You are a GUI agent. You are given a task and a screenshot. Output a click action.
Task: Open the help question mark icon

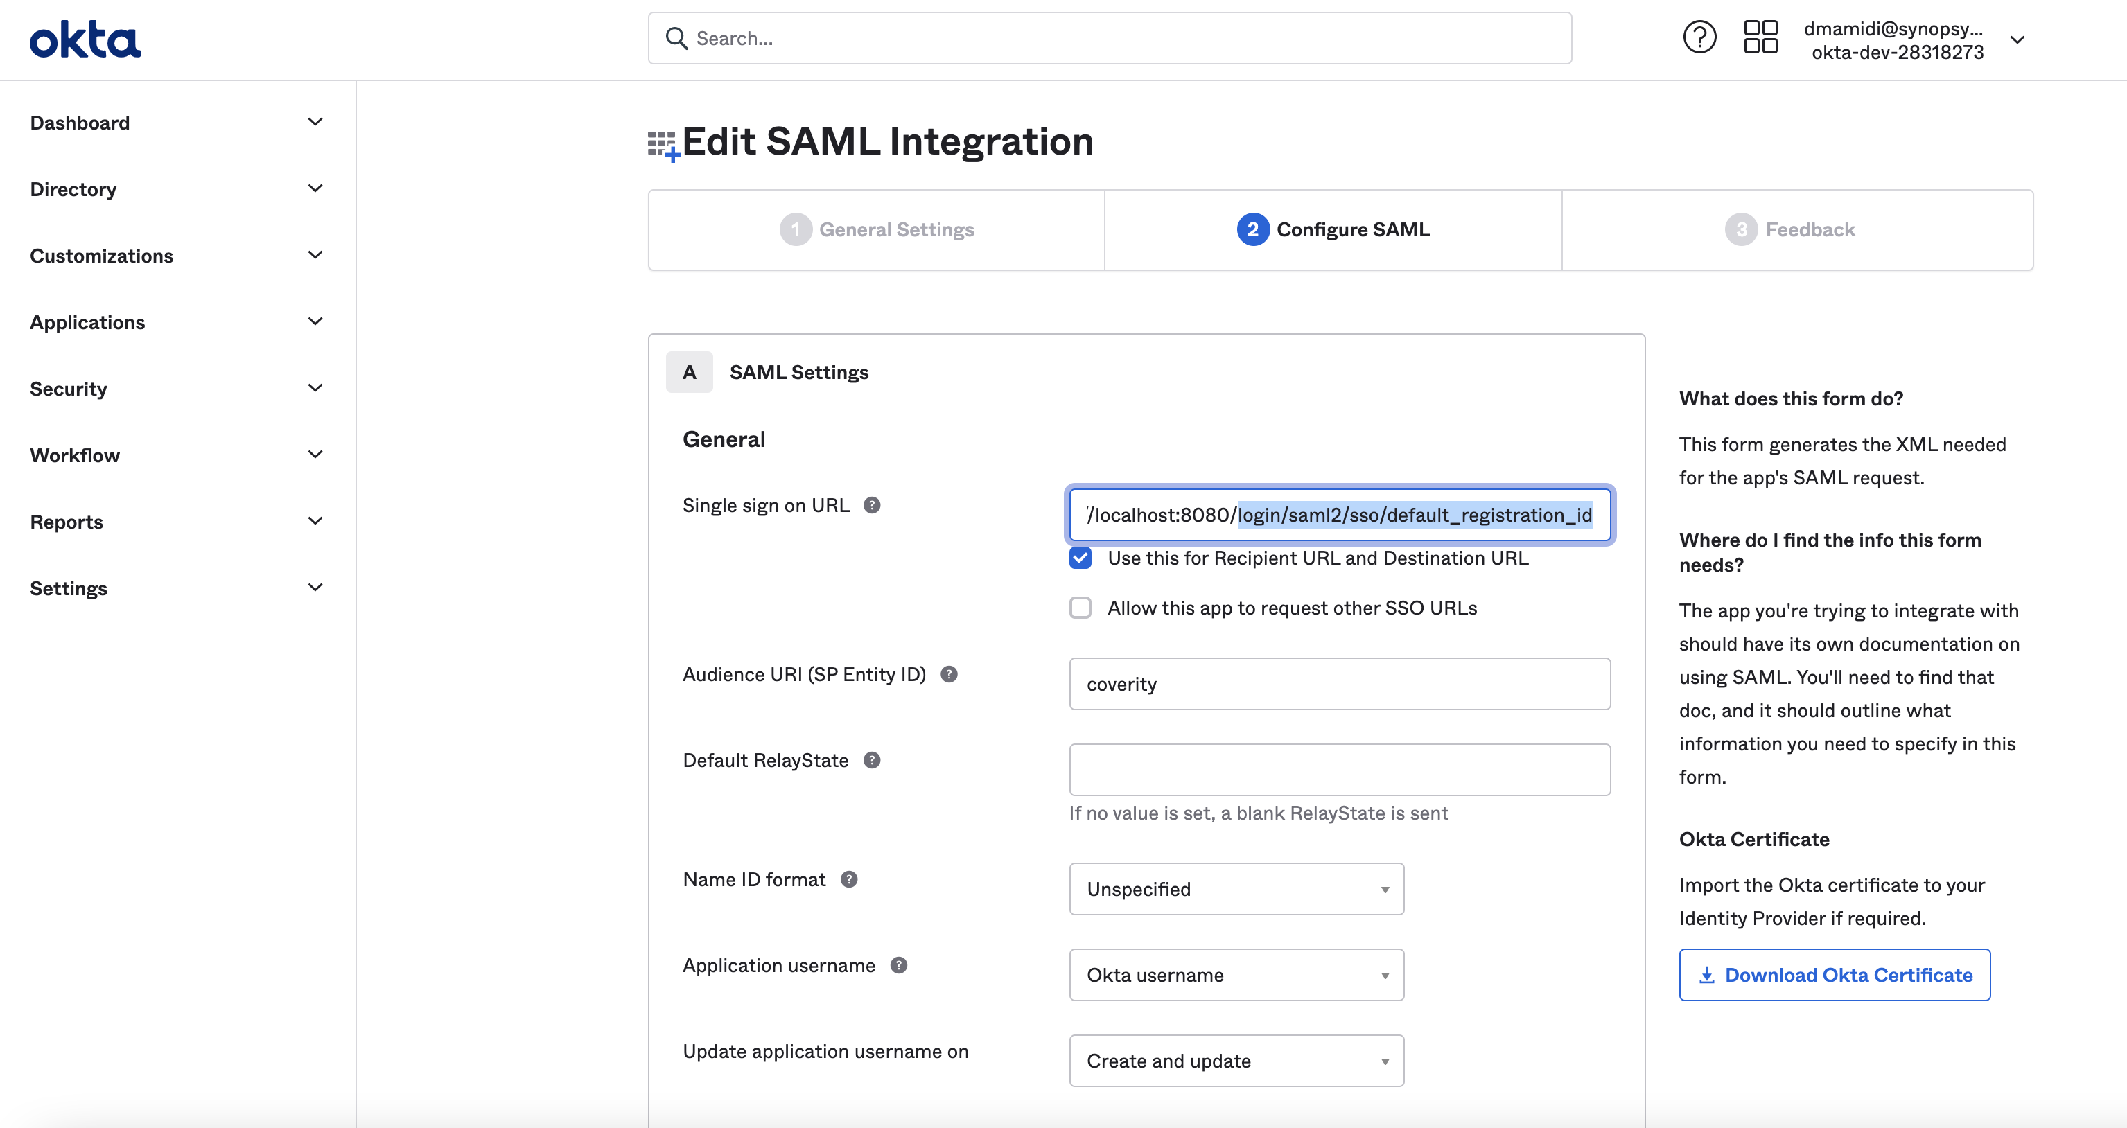(x=1699, y=36)
